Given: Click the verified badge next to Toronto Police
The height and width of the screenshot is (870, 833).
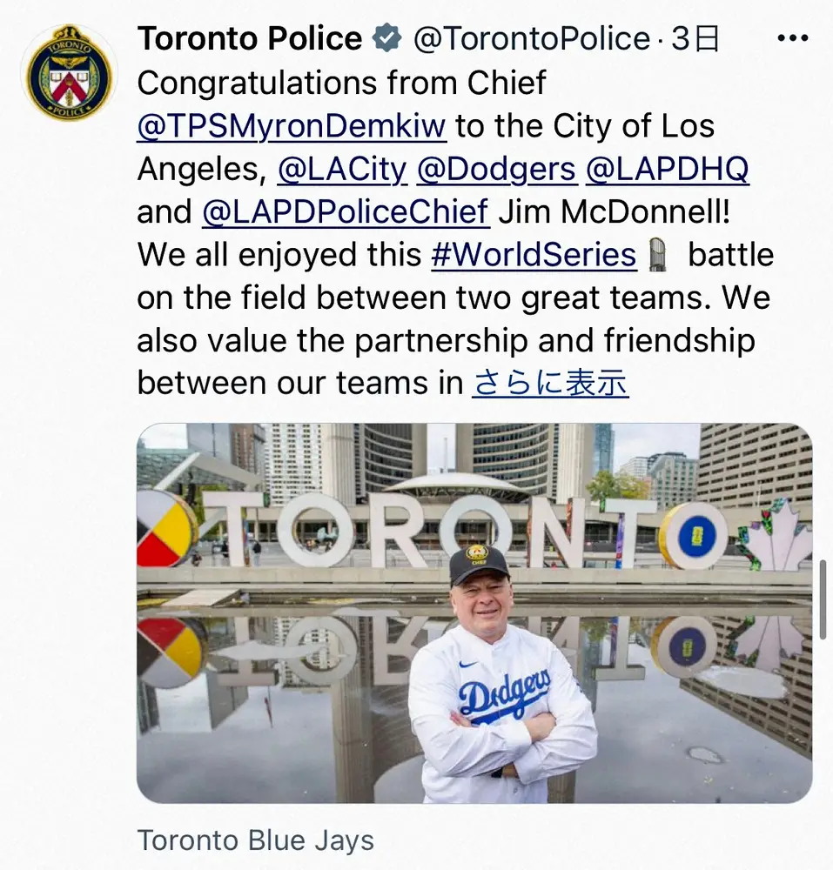Looking at the screenshot, I should 386,38.
